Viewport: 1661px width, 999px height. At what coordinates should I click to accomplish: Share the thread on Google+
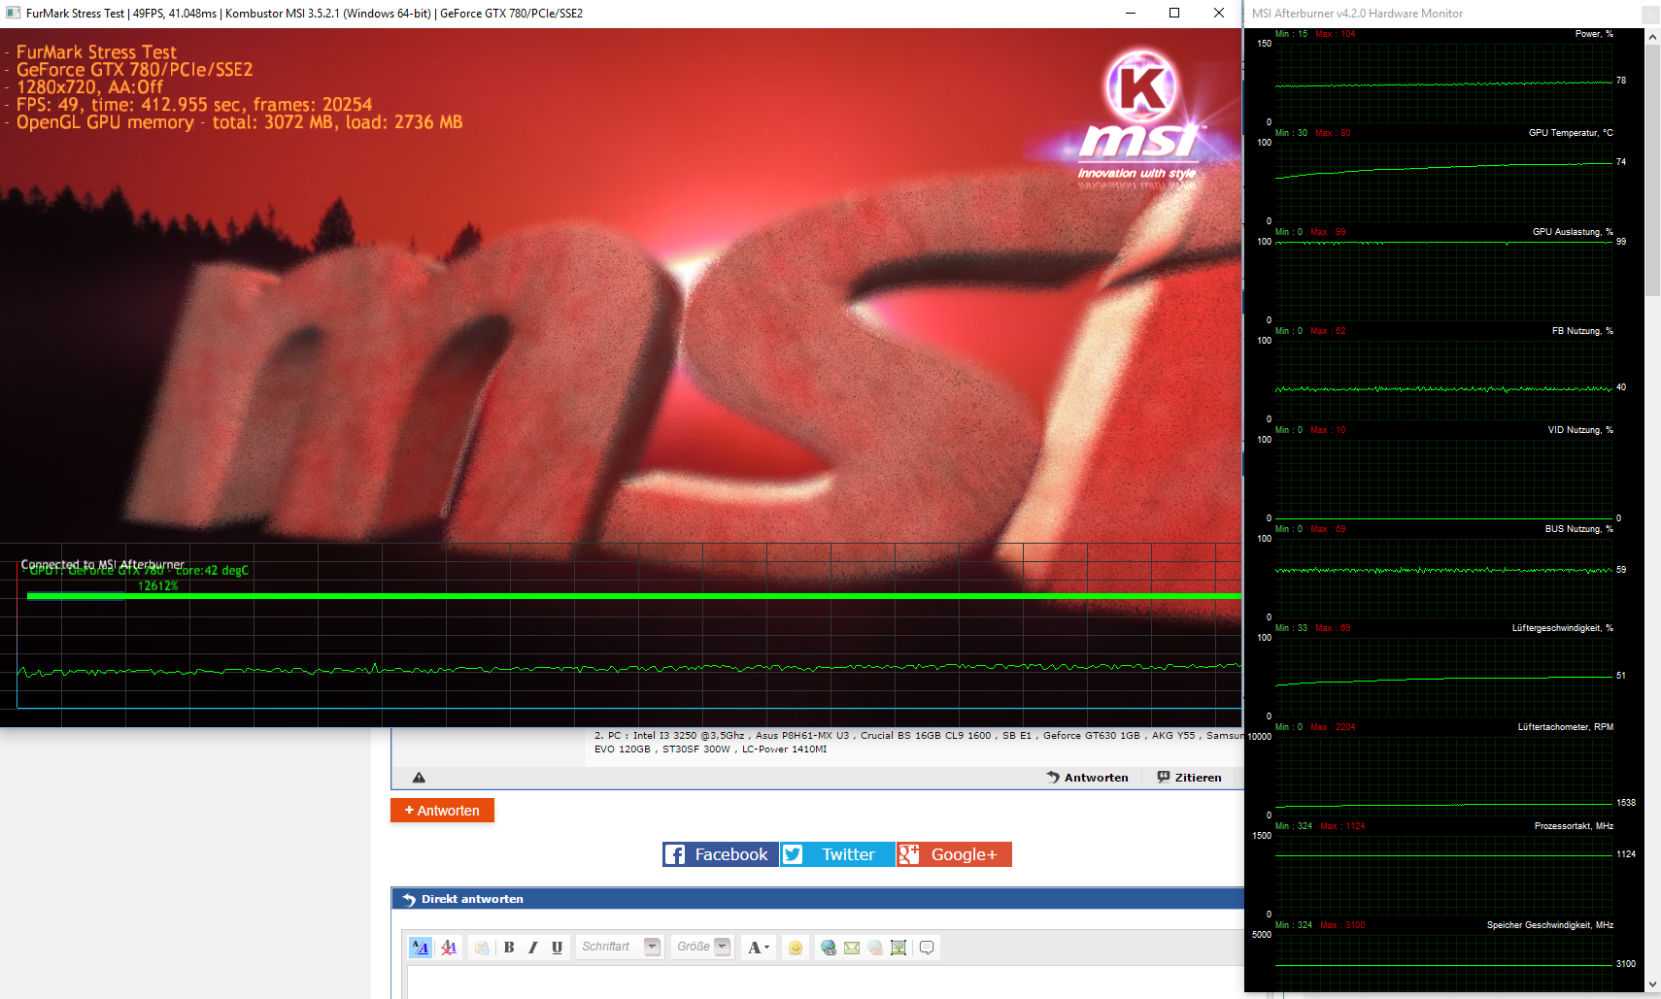coord(954,854)
